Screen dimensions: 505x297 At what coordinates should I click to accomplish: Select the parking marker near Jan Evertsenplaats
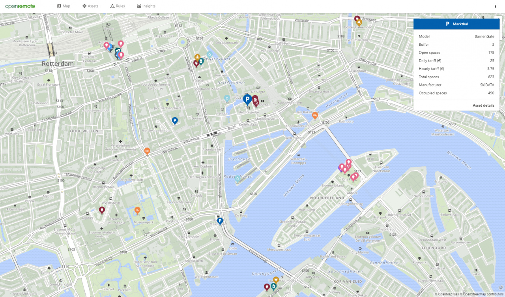tap(175, 120)
